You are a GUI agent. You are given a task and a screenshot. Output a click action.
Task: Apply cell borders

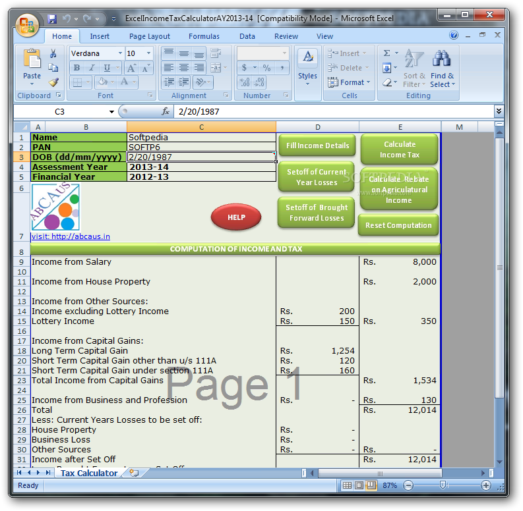(x=77, y=82)
